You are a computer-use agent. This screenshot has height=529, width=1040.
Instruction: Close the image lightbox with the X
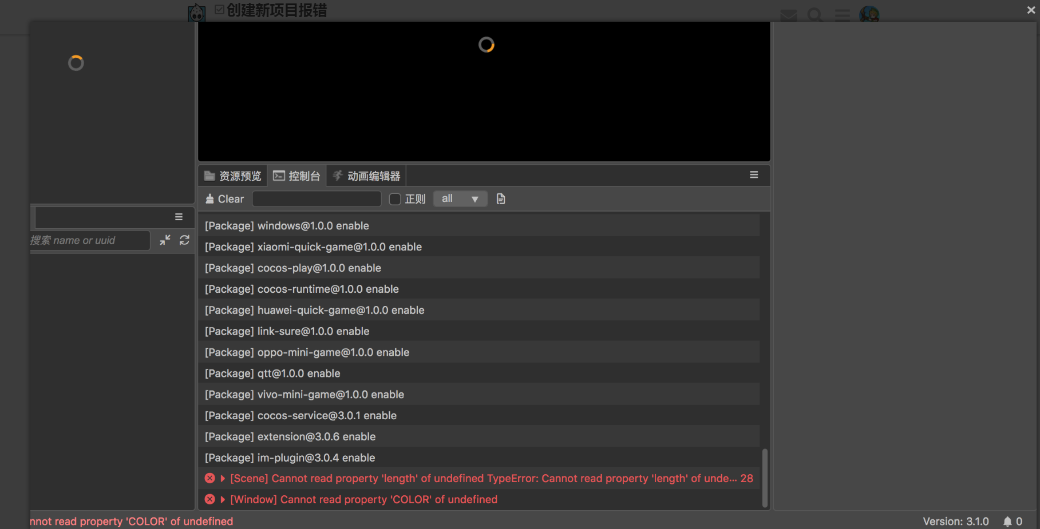pyautogui.click(x=1031, y=10)
